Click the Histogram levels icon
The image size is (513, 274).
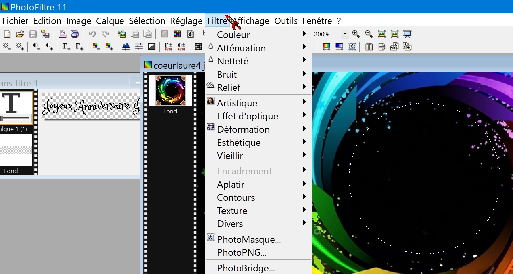pos(126,47)
